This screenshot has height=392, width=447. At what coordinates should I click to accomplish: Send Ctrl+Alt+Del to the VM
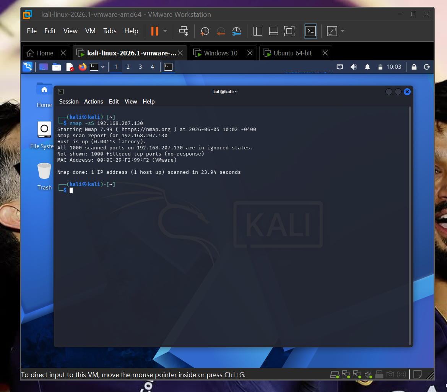tap(184, 31)
